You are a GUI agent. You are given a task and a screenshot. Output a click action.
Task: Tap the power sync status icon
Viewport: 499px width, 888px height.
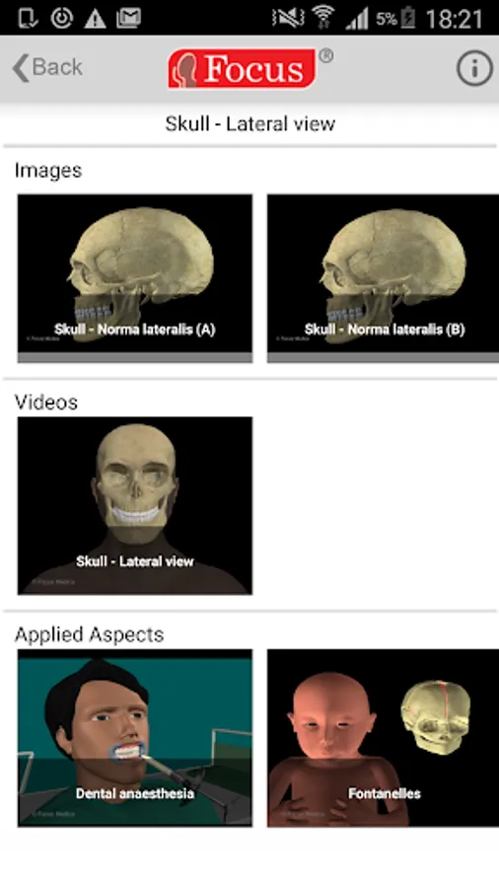click(62, 18)
